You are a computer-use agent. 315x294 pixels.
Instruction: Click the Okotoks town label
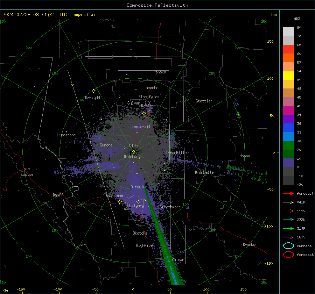(140, 233)
